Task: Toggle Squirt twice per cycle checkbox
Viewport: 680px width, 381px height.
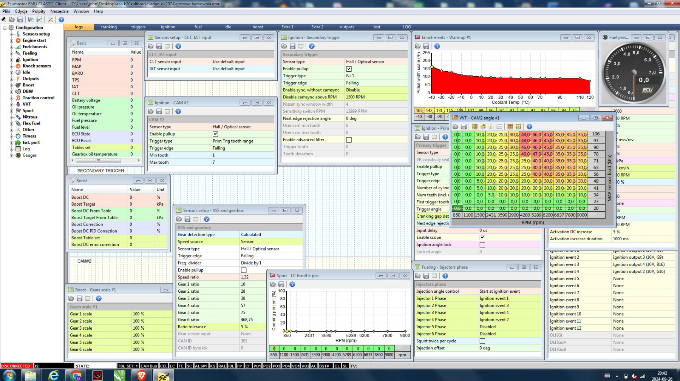Action: coord(482,341)
